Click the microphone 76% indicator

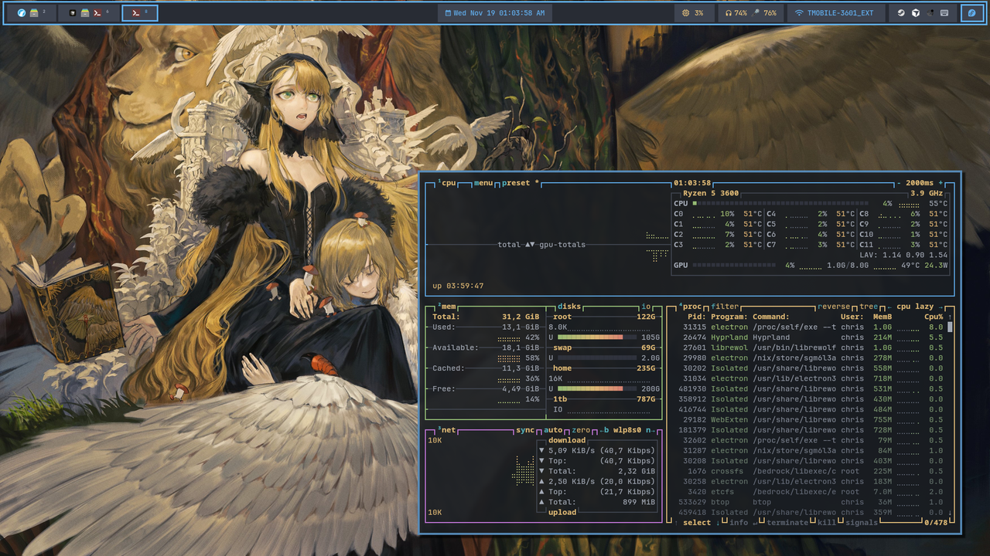point(765,13)
